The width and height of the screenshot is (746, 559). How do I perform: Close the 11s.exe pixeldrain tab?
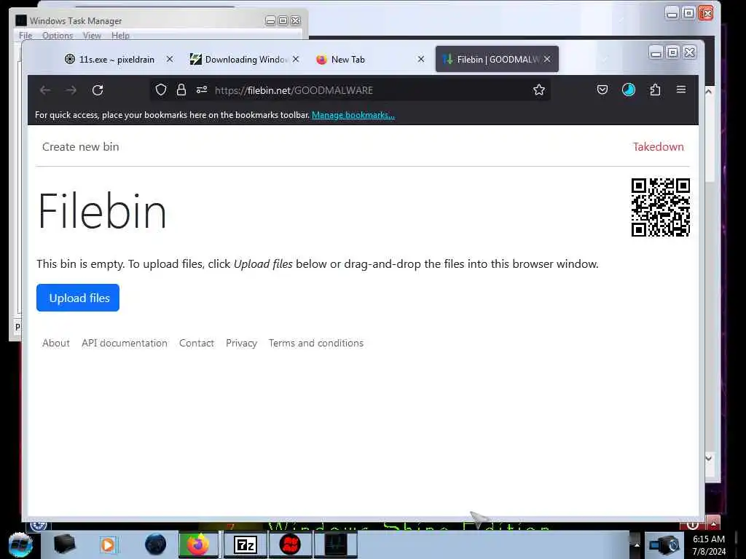(170, 59)
